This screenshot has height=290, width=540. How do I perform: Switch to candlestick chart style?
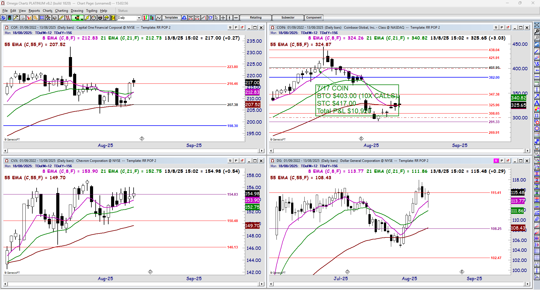coord(152,18)
